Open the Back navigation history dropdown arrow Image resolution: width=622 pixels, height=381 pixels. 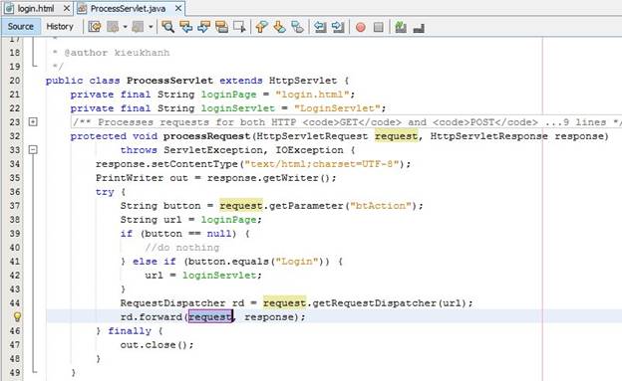[125, 27]
